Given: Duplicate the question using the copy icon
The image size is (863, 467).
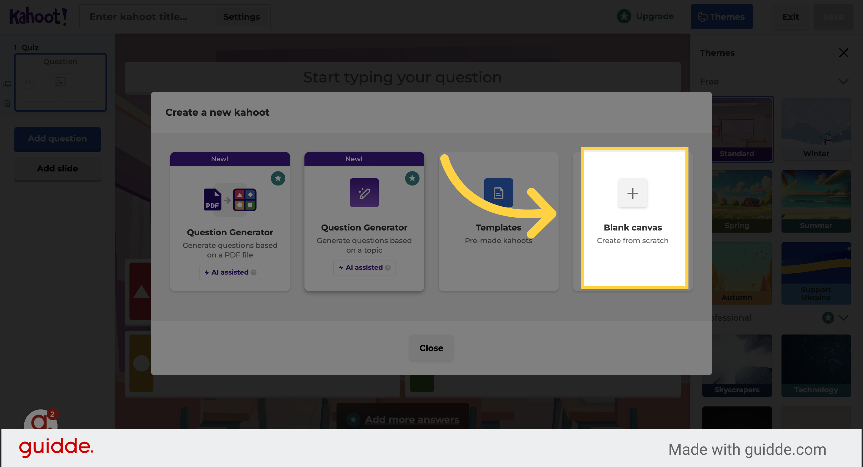Looking at the screenshot, I should 7,84.
